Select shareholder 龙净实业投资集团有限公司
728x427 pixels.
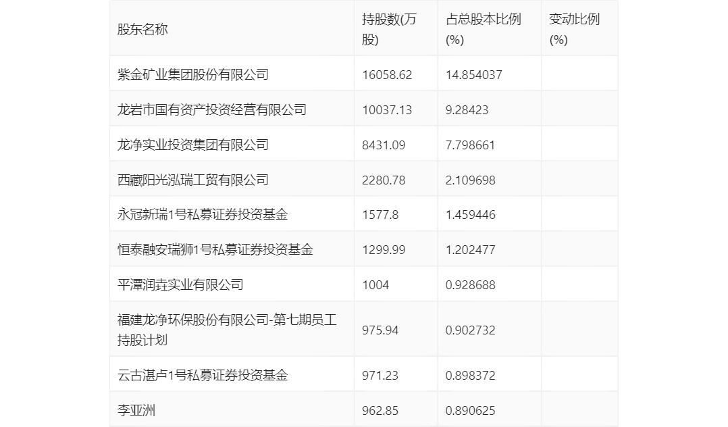(x=193, y=145)
